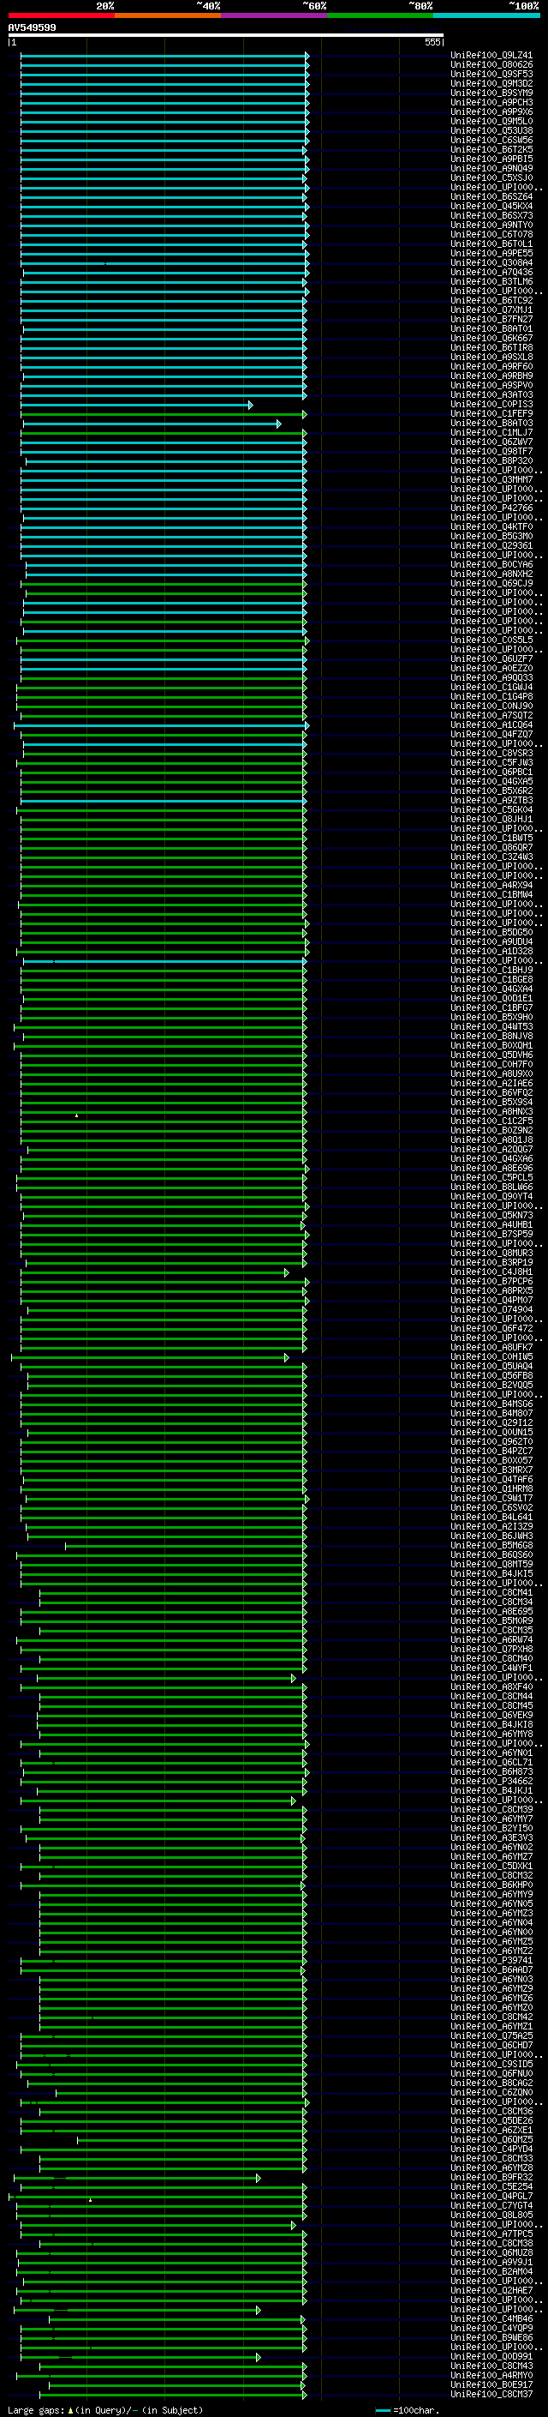The image size is (548, 2417).
Task: Click UniRef100_Q8JHJ1 label
Action: coord(491,819)
